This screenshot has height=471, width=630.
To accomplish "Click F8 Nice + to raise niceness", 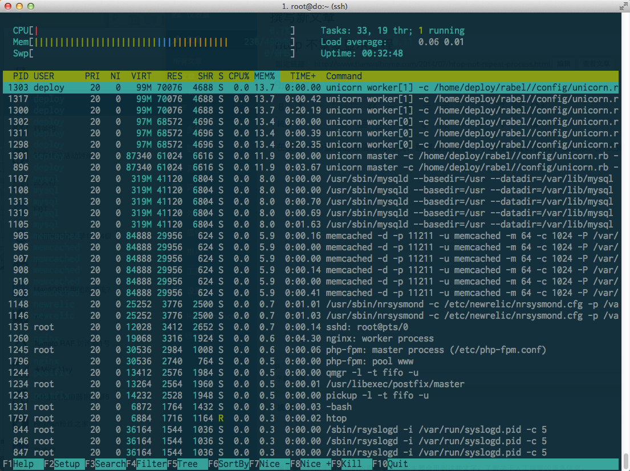I will 311,464.
